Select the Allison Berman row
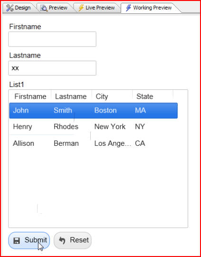Image resolution: width=201 pixels, height=257 pixels. pos(94,143)
